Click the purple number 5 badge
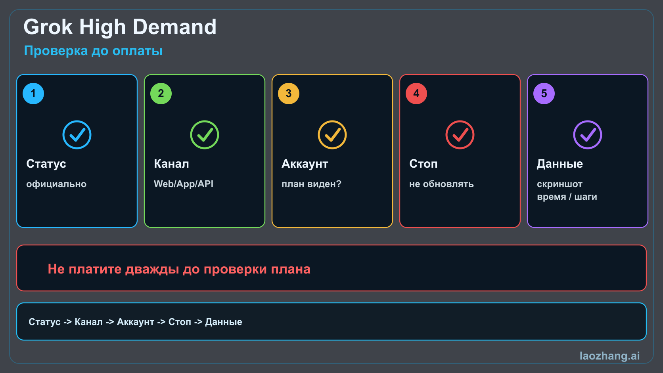This screenshot has height=373, width=663. 544,94
